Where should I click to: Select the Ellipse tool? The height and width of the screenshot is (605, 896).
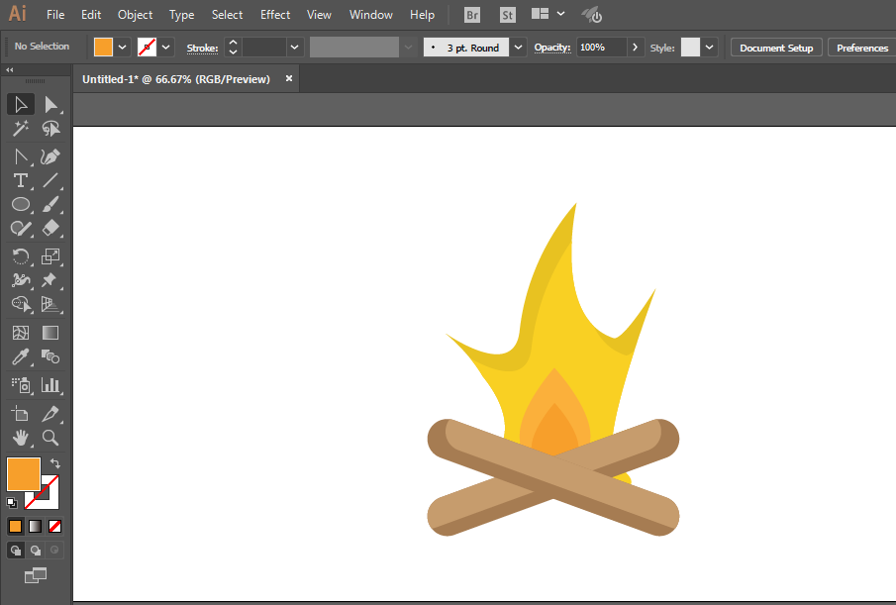(x=21, y=205)
